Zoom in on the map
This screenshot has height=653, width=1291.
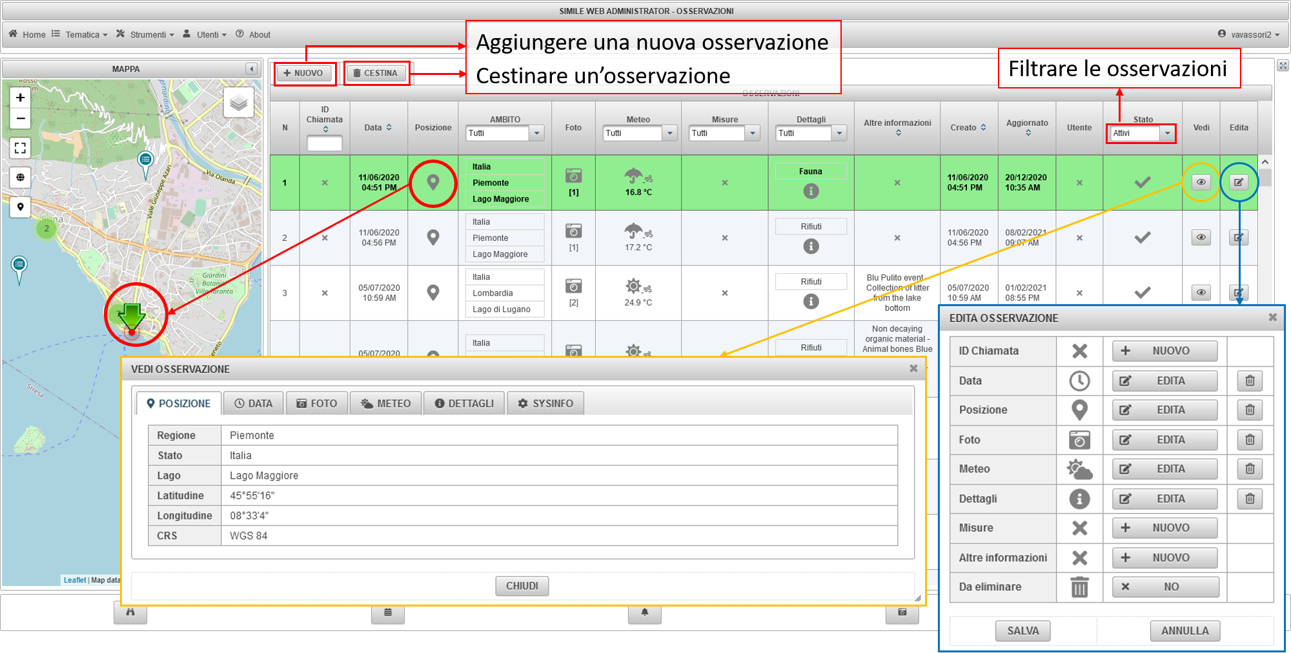(x=21, y=98)
